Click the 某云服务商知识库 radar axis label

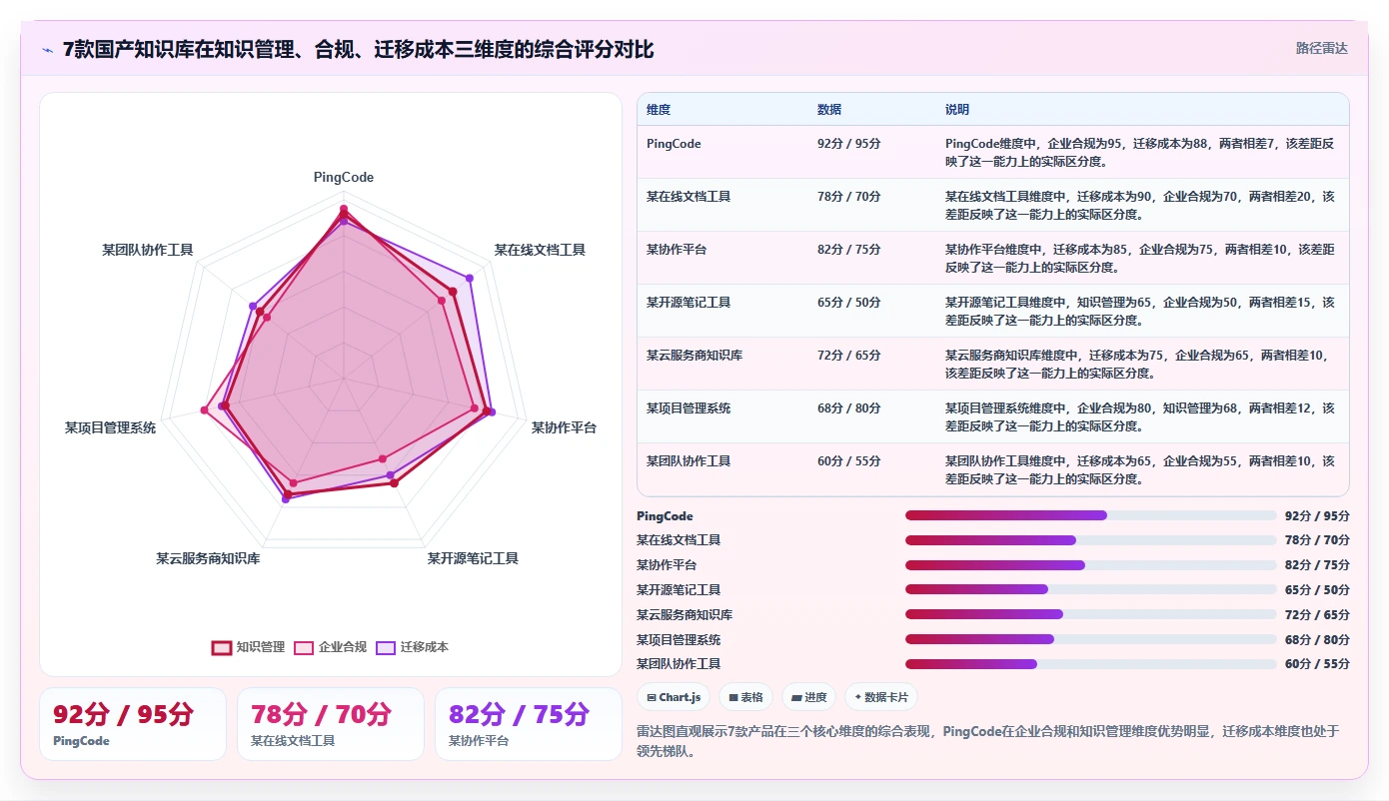point(208,558)
